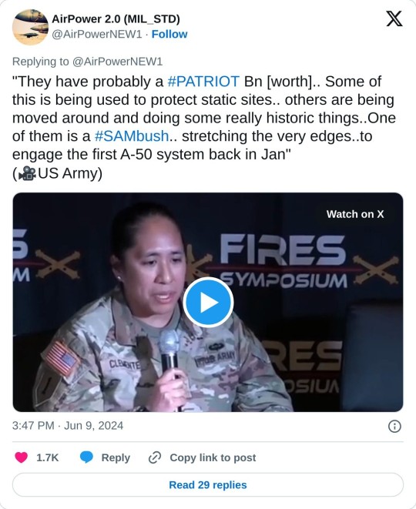Click the chain link copy icon
The image size is (416, 509).
click(155, 457)
